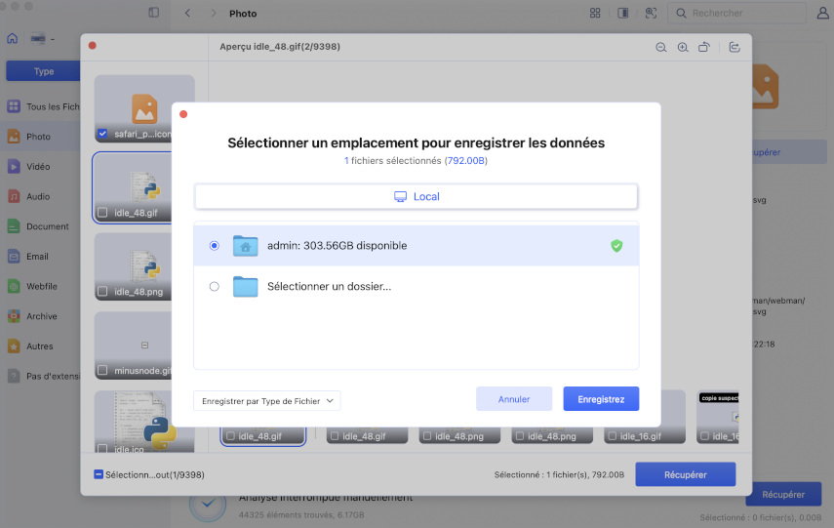Viewport: 834px width, 528px height.
Task: Close the Aperçu preview window
Action: tap(93, 46)
